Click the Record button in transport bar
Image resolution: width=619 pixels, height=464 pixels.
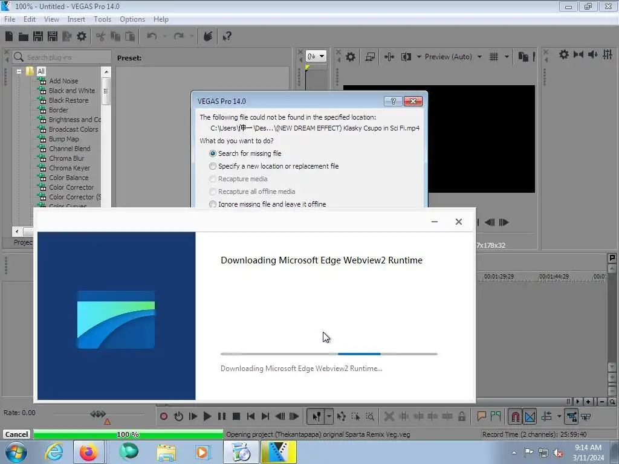[164, 416]
